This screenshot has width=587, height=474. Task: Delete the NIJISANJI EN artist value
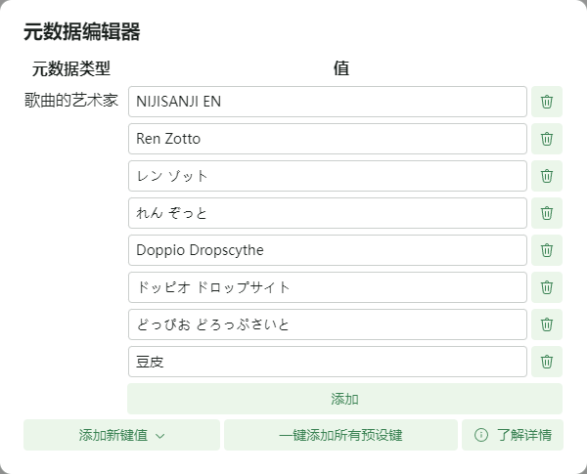[547, 102]
